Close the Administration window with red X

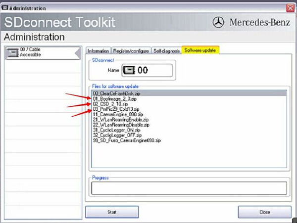pos(290,8)
